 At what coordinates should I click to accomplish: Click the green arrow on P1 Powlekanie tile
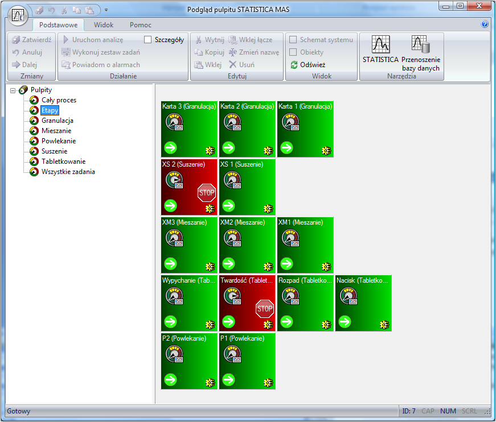click(x=229, y=380)
